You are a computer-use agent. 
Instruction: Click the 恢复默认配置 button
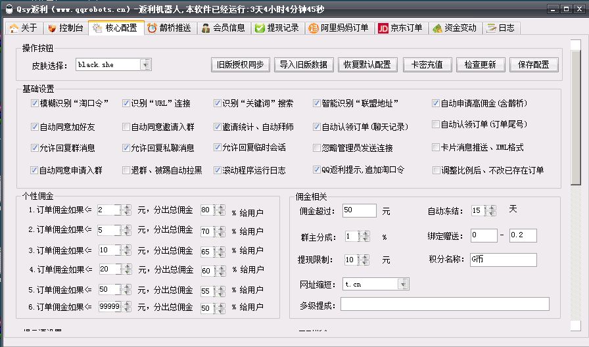pos(367,64)
